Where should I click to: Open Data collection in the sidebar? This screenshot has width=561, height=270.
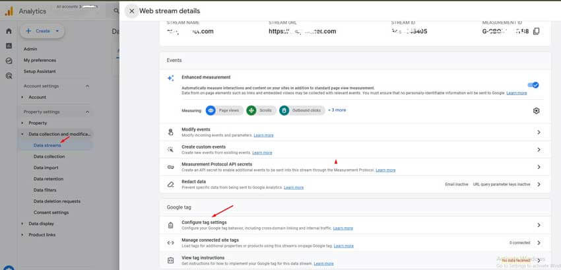coord(49,156)
